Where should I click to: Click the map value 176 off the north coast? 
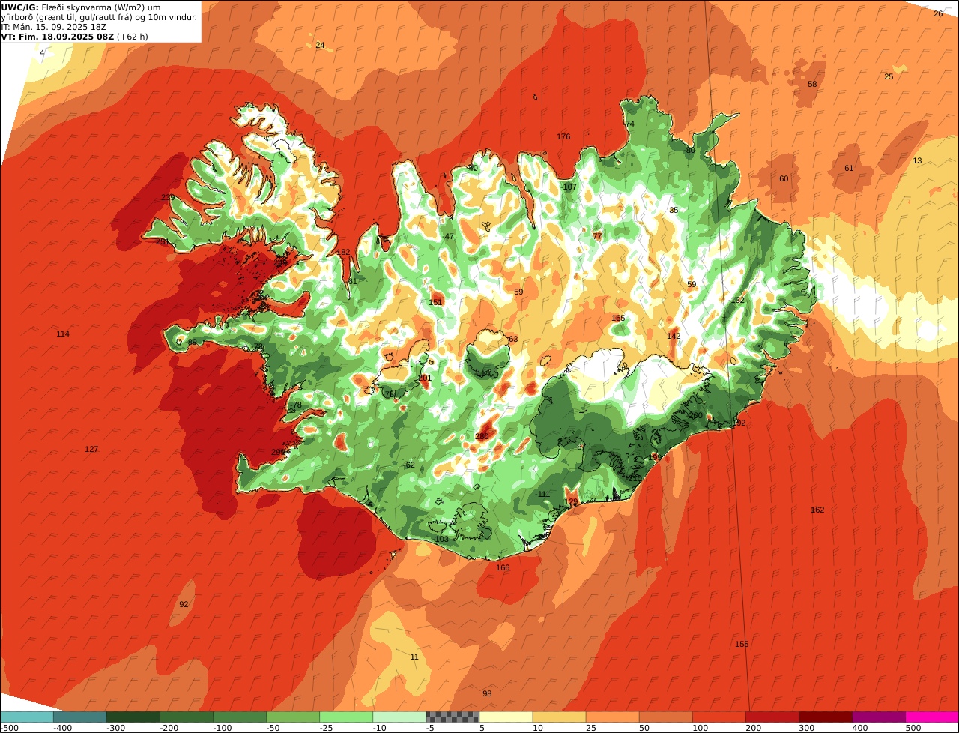tap(563, 136)
